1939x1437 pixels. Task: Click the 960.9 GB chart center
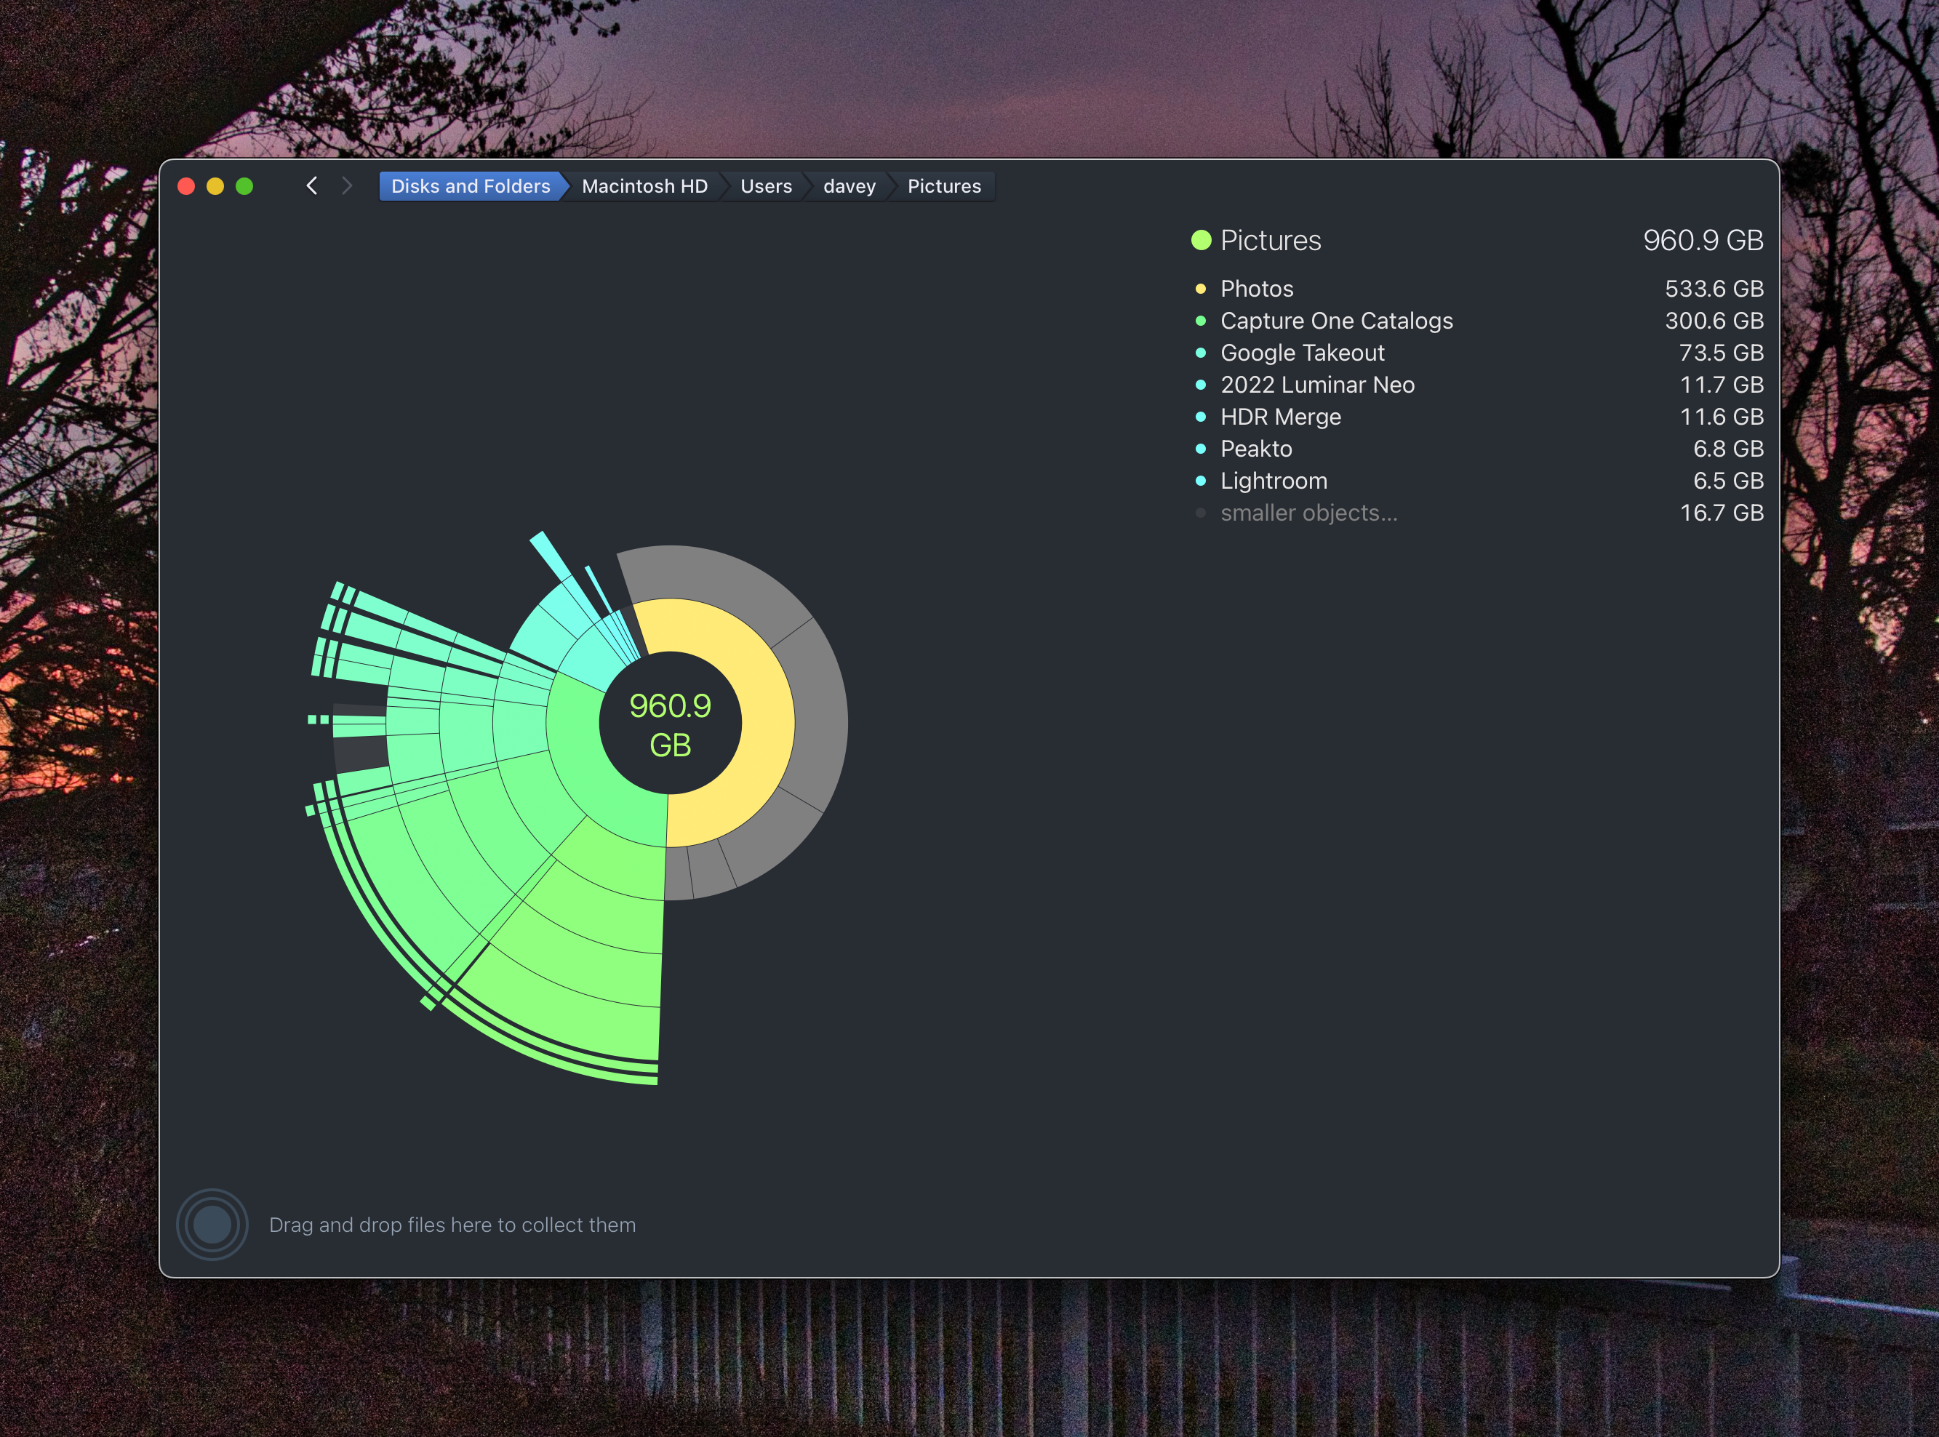tap(670, 724)
